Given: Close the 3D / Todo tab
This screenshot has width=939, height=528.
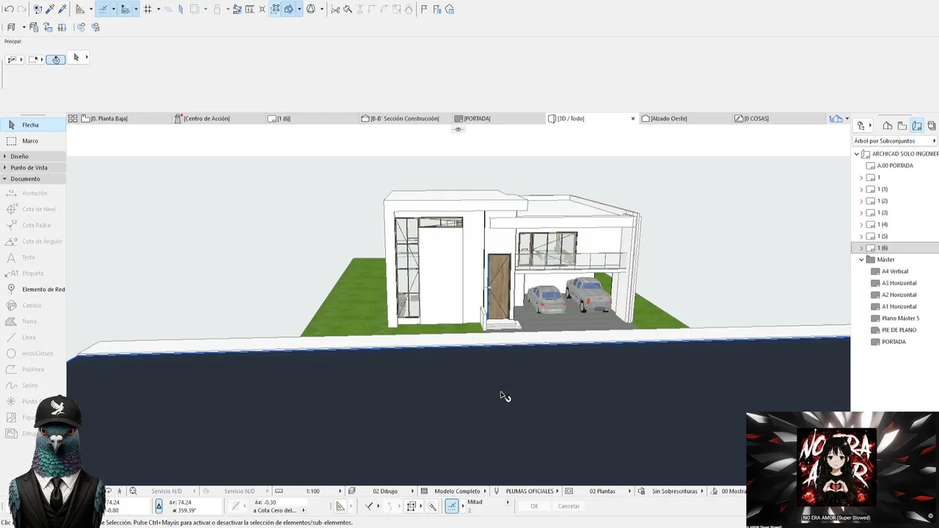Looking at the screenshot, I should [x=633, y=118].
